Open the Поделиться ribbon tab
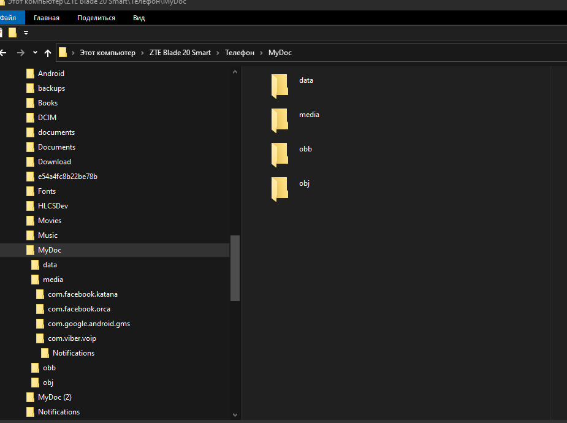This screenshot has height=423, width=567. 96,18
